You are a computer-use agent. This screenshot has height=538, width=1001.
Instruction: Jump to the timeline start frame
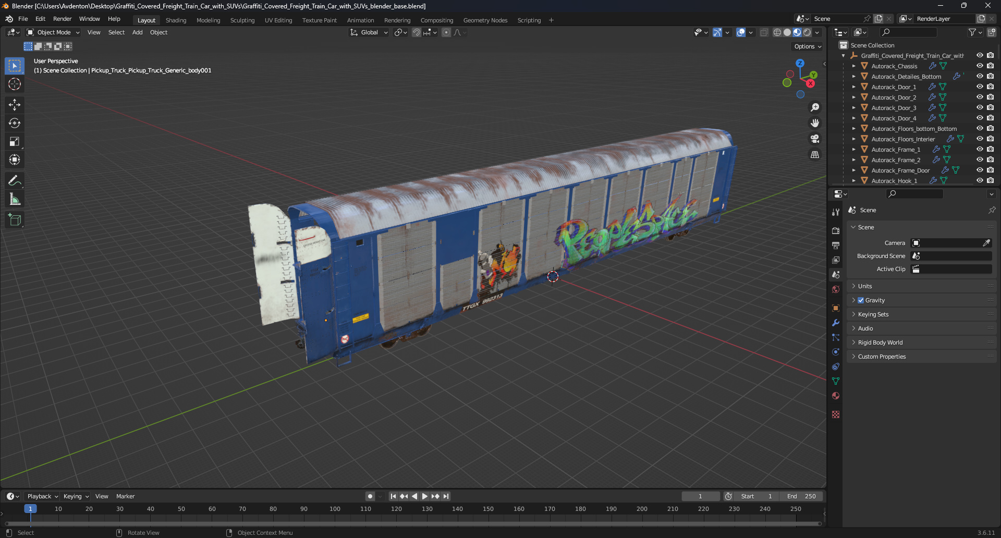point(393,496)
